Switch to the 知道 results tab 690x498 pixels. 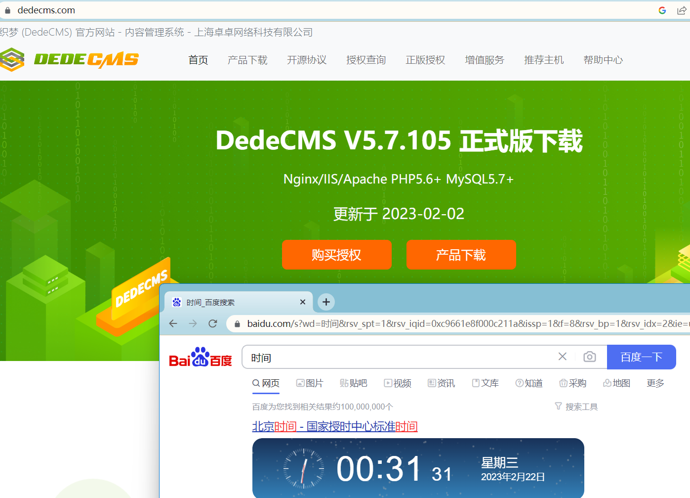click(529, 383)
